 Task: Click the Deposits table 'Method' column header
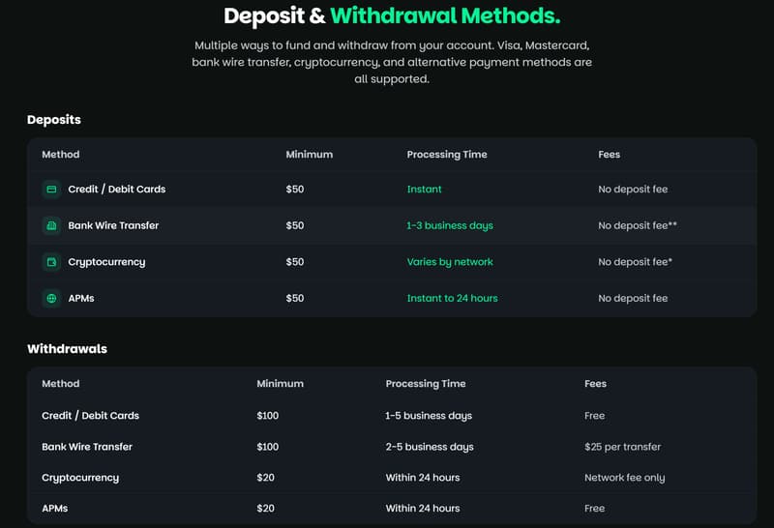pyautogui.click(x=61, y=155)
